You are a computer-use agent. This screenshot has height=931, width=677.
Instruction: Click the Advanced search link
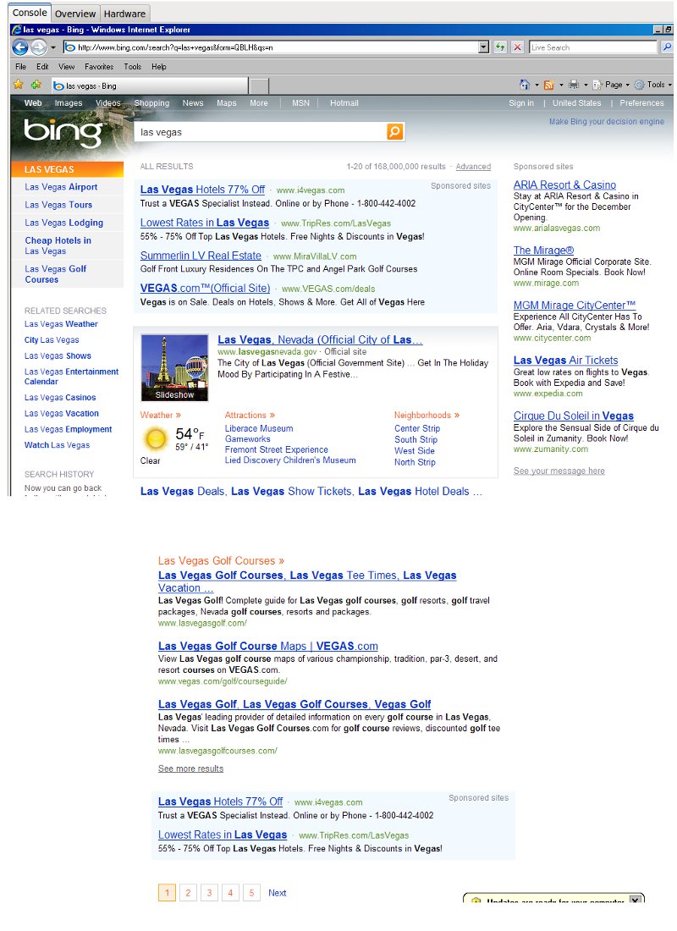tap(473, 167)
